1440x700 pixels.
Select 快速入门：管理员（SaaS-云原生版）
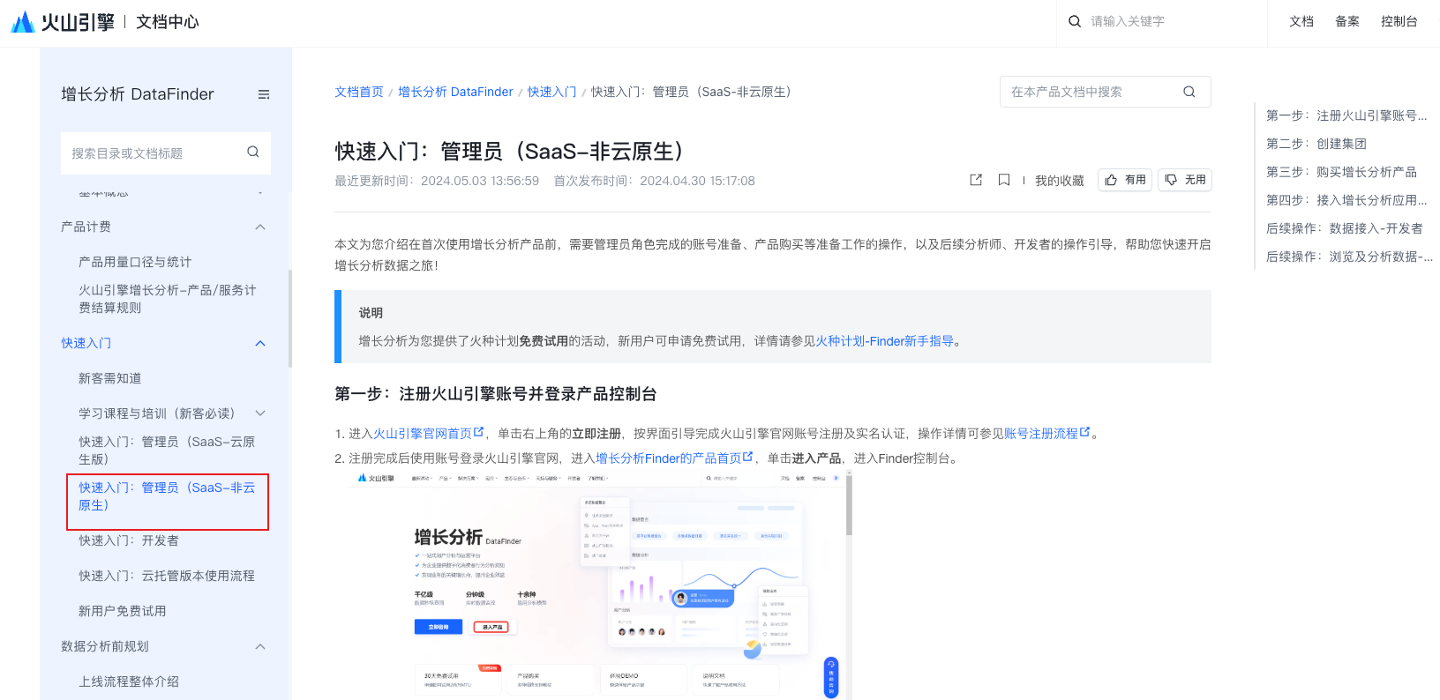pos(167,451)
